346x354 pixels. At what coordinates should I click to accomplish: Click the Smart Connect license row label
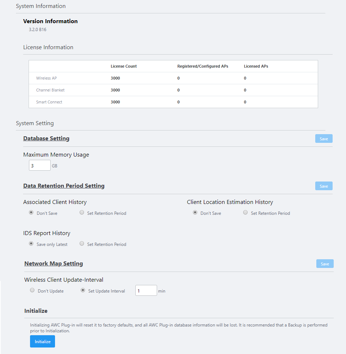(x=49, y=102)
